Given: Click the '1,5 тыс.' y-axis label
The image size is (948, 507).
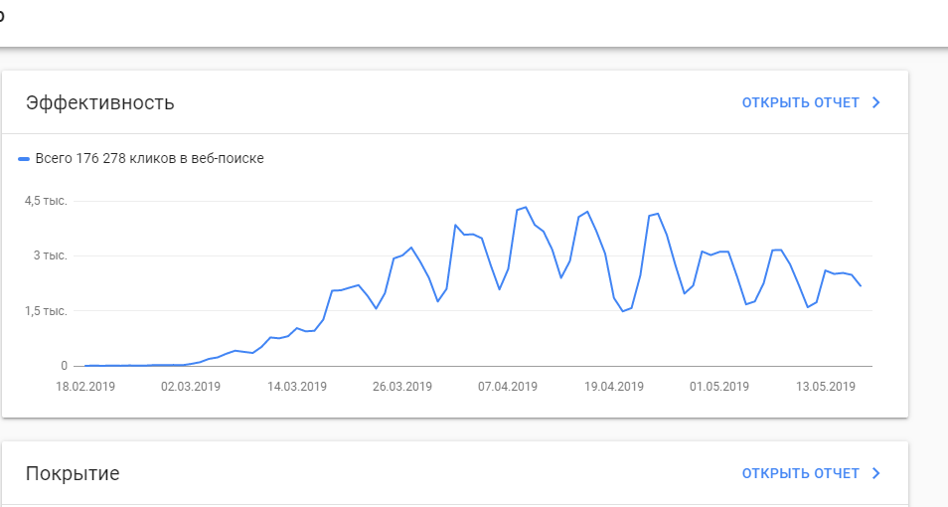Looking at the screenshot, I should pos(46,311).
